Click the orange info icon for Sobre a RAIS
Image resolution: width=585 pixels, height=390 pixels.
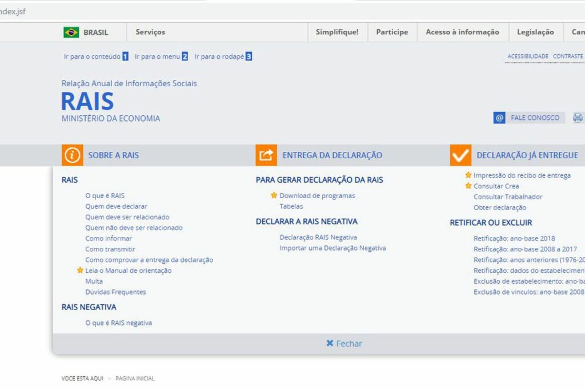(x=72, y=155)
